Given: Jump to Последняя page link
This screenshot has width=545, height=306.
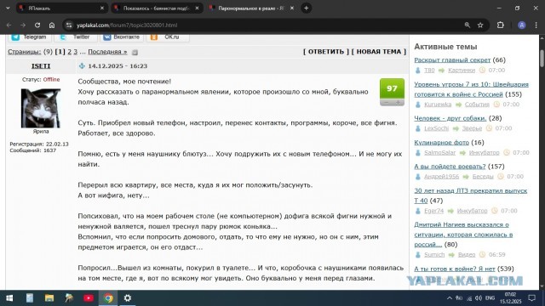Looking at the screenshot, I should click(107, 52).
